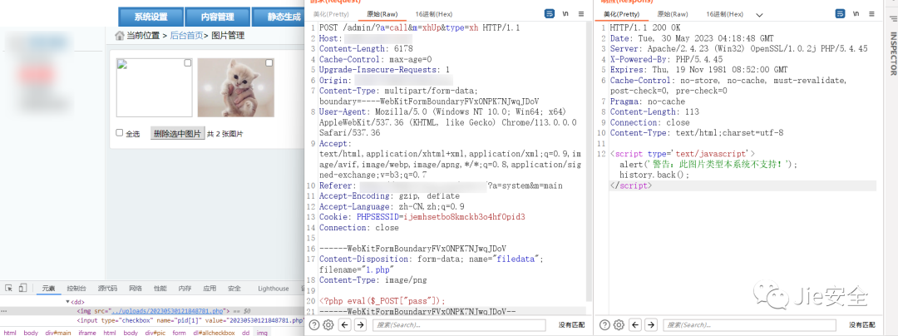
Task: Click the PHPSESSID cookie value in Request
Action: point(465,217)
